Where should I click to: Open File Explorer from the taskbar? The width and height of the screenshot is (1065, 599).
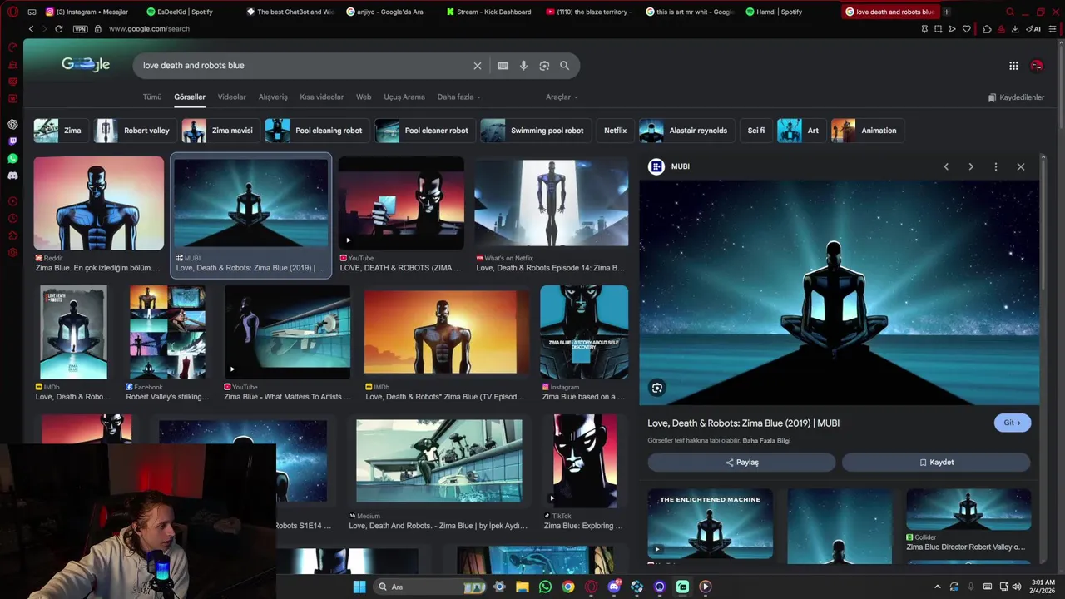click(x=523, y=587)
